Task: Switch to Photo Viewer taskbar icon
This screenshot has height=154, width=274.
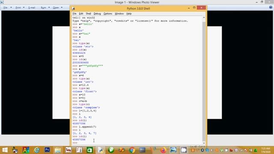Action: pyautogui.click(x=173, y=150)
